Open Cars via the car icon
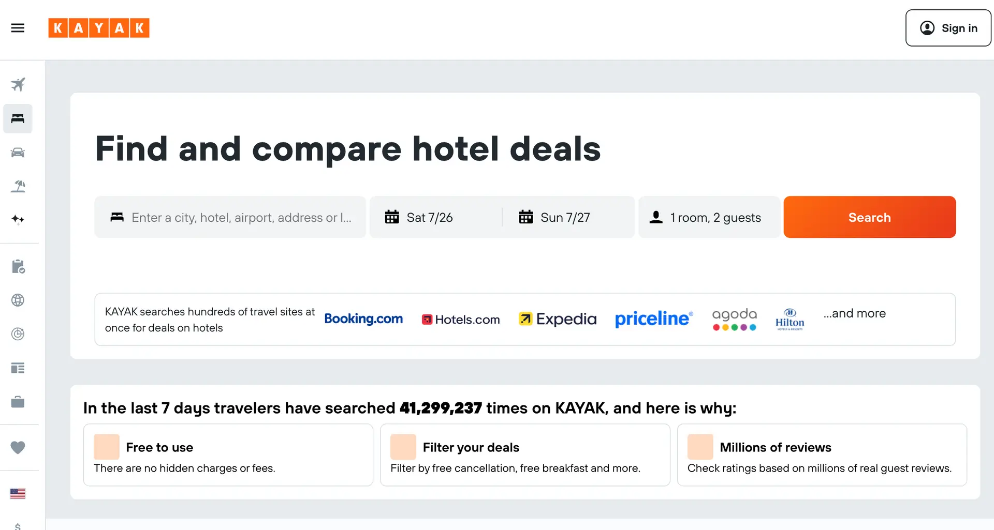Image resolution: width=994 pixels, height=530 pixels. pyautogui.click(x=18, y=153)
